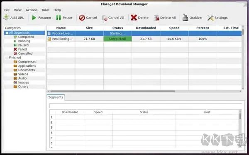The height and width of the screenshot is (155, 249).
Task: Click the green Resume play icon
Action: click(34, 17)
